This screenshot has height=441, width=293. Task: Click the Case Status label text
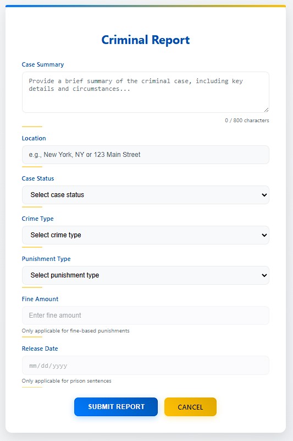click(38, 178)
